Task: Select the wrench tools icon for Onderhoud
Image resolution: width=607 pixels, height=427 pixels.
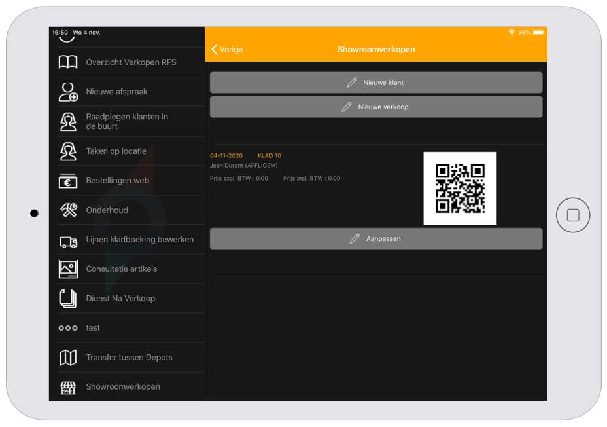Action: pyautogui.click(x=68, y=210)
